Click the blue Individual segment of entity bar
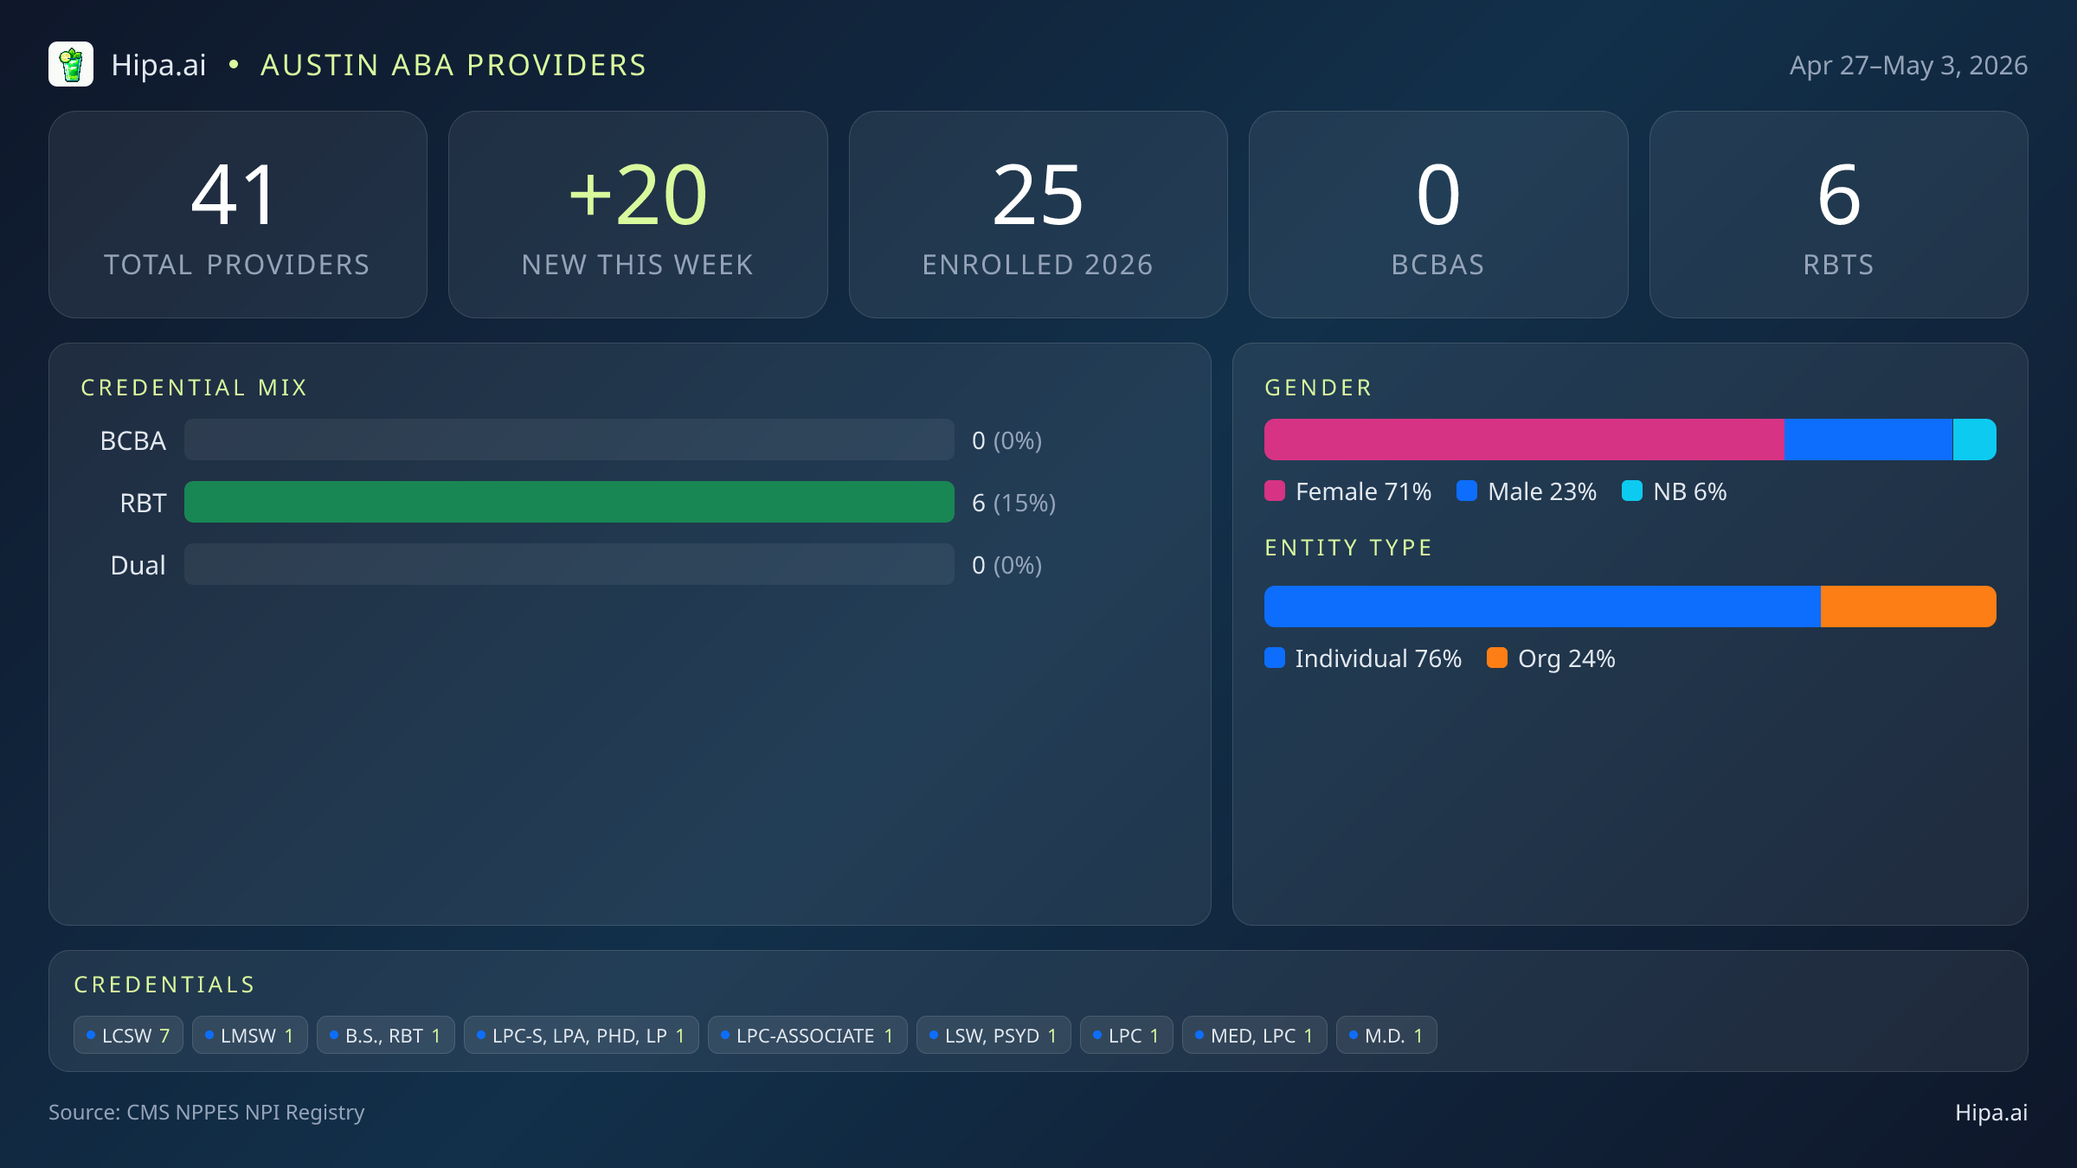Viewport: 2077px width, 1168px height. (x=1542, y=606)
